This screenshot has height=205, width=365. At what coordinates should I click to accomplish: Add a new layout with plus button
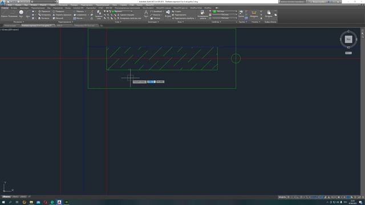[29, 197]
